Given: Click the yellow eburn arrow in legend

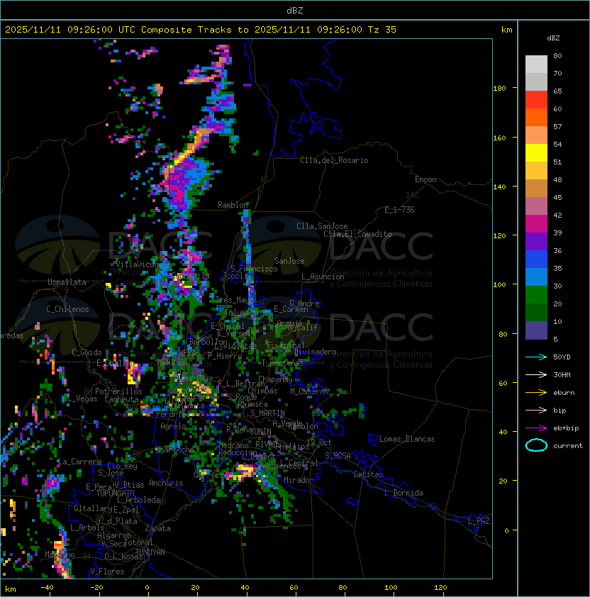Looking at the screenshot, I should coord(536,393).
